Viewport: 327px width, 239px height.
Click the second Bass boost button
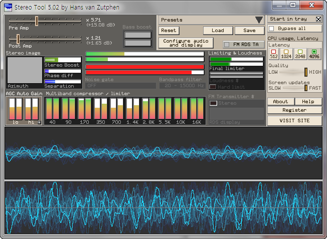pyautogui.click(x=137, y=43)
